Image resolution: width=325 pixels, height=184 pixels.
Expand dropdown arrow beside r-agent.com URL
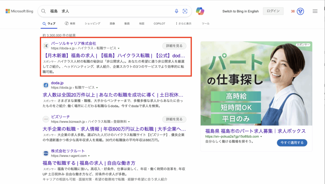coord(89,156)
